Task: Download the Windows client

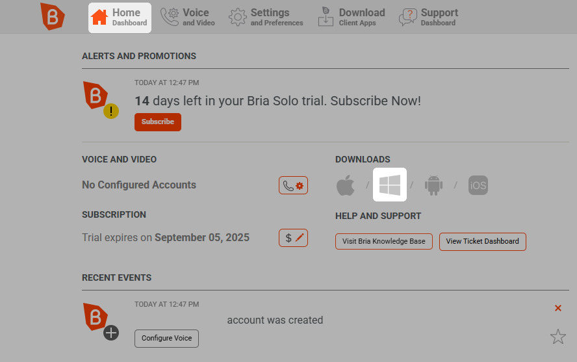Action: tap(390, 185)
